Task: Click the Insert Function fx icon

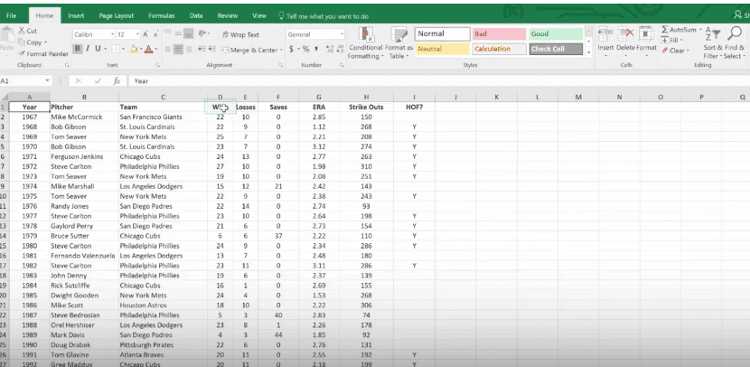Action: pyautogui.click(x=117, y=80)
